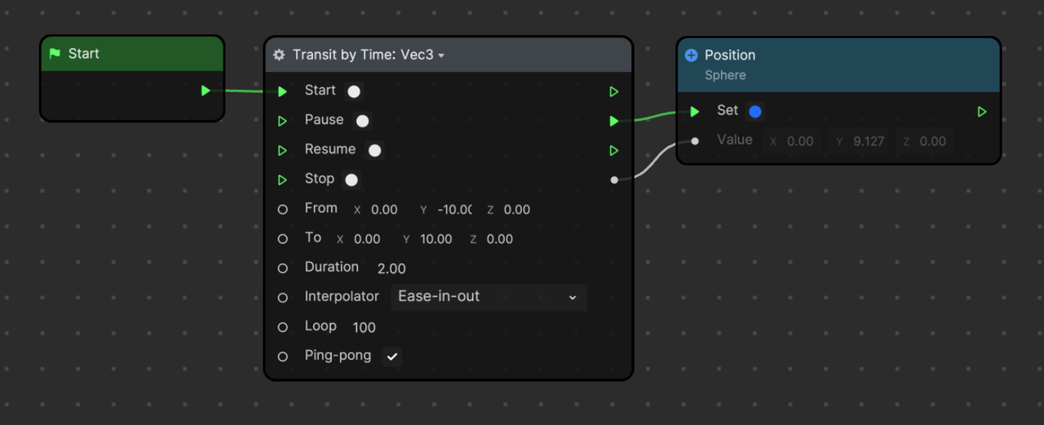1044x425 pixels.
Task: Toggle the white circle next to Pause input
Action: (362, 121)
